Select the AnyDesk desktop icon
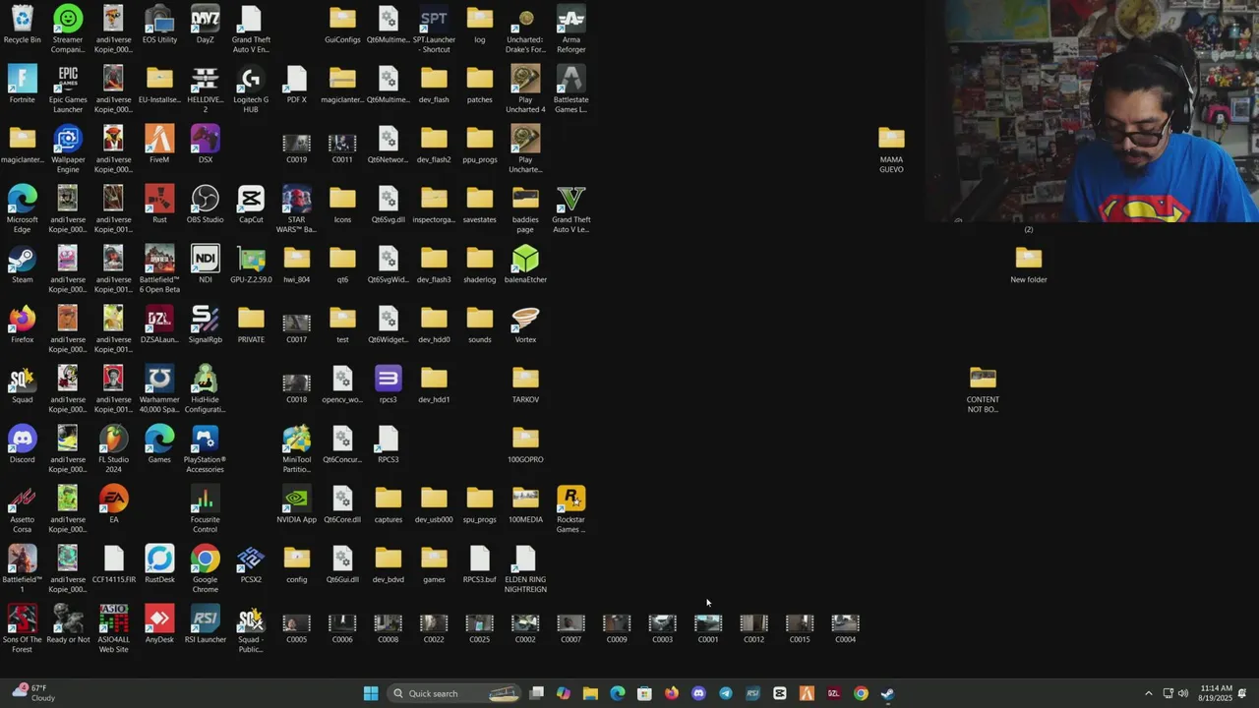Viewport: 1259px width, 708px height. tap(159, 624)
